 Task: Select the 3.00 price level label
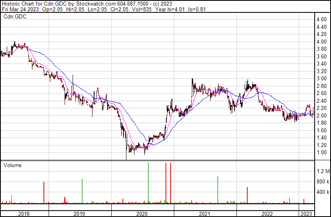tap(321, 79)
